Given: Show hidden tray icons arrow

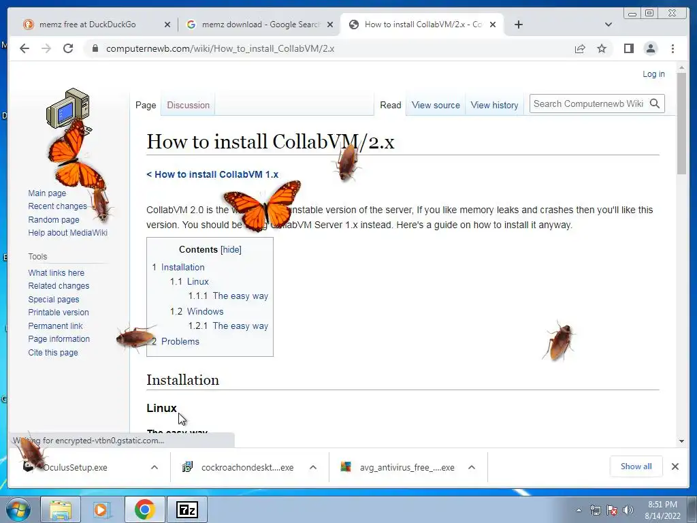Looking at the screenshot, I should point(579,510).
